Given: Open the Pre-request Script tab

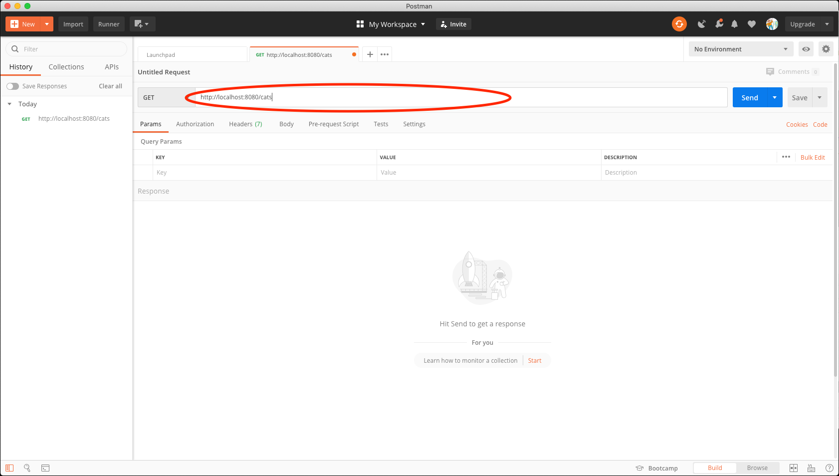Looking at the screenshot, I should [x=334, y=124].
